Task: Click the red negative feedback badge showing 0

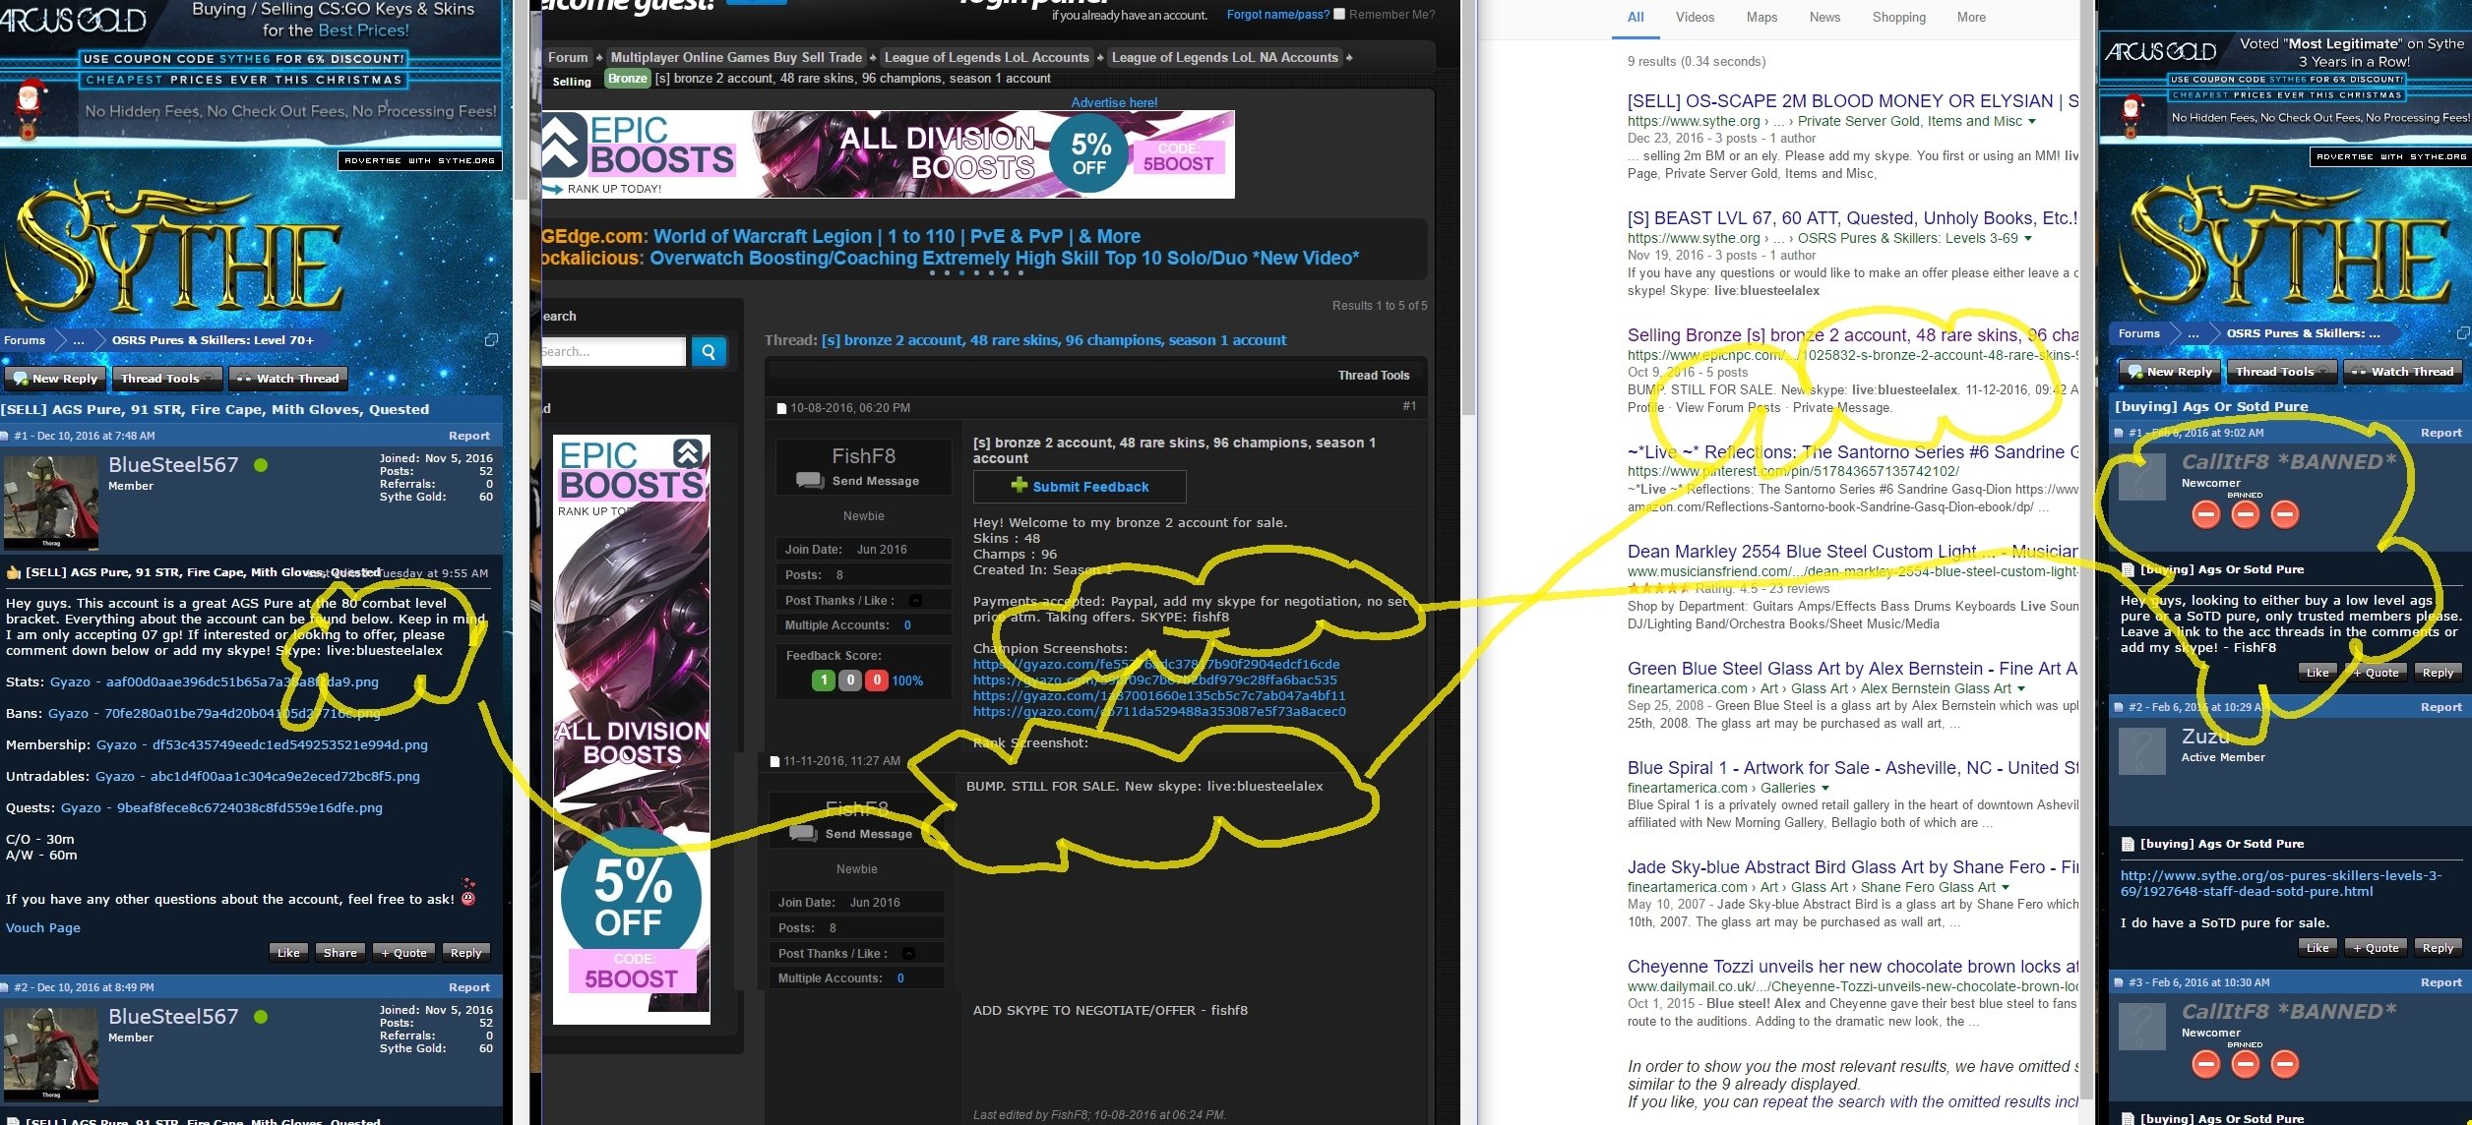Action: [876, 681]
